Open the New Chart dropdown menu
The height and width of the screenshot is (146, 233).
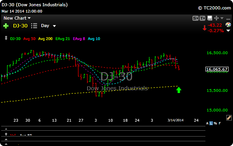click(17, 18)
